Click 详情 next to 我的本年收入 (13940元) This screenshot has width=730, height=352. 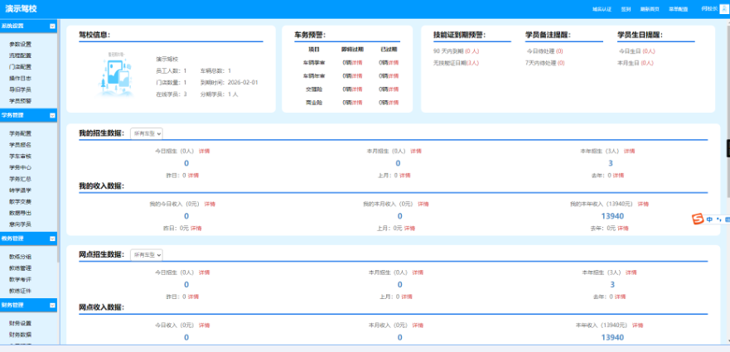click(643, 204)
